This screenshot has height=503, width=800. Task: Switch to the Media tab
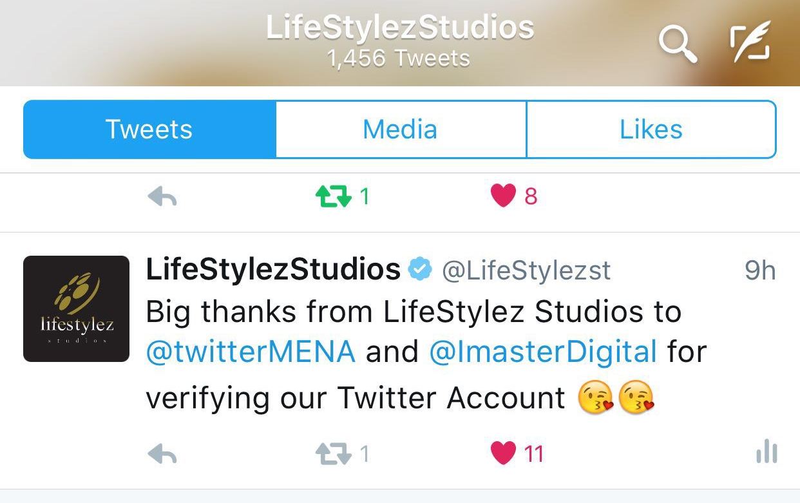(x=401, y=129)
